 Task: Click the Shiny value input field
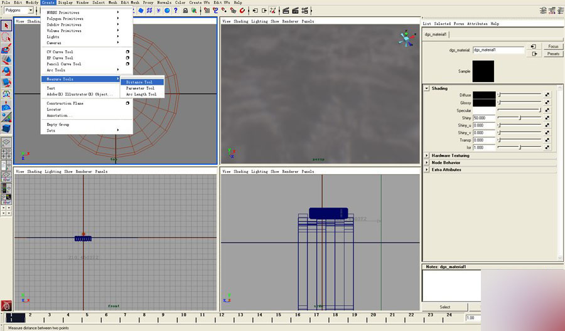[483, 118]
